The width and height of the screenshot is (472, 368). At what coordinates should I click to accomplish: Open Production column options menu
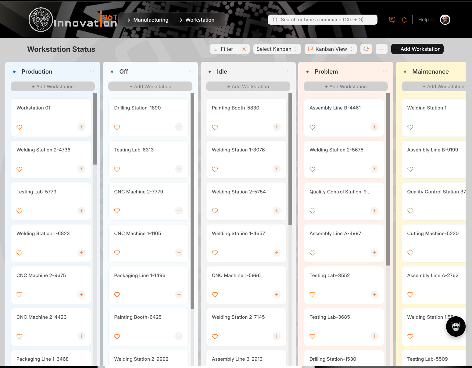[x=92, y=71]
